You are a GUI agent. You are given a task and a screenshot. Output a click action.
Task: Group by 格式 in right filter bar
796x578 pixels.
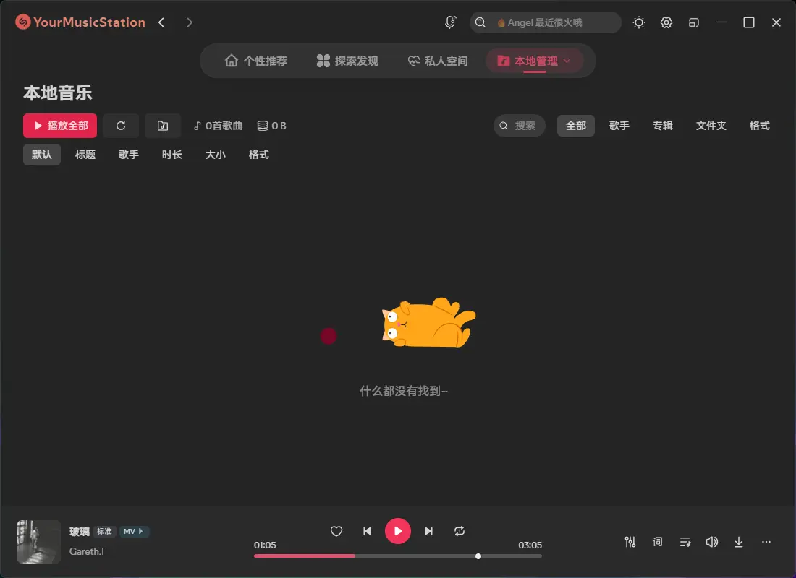[759, 126]
